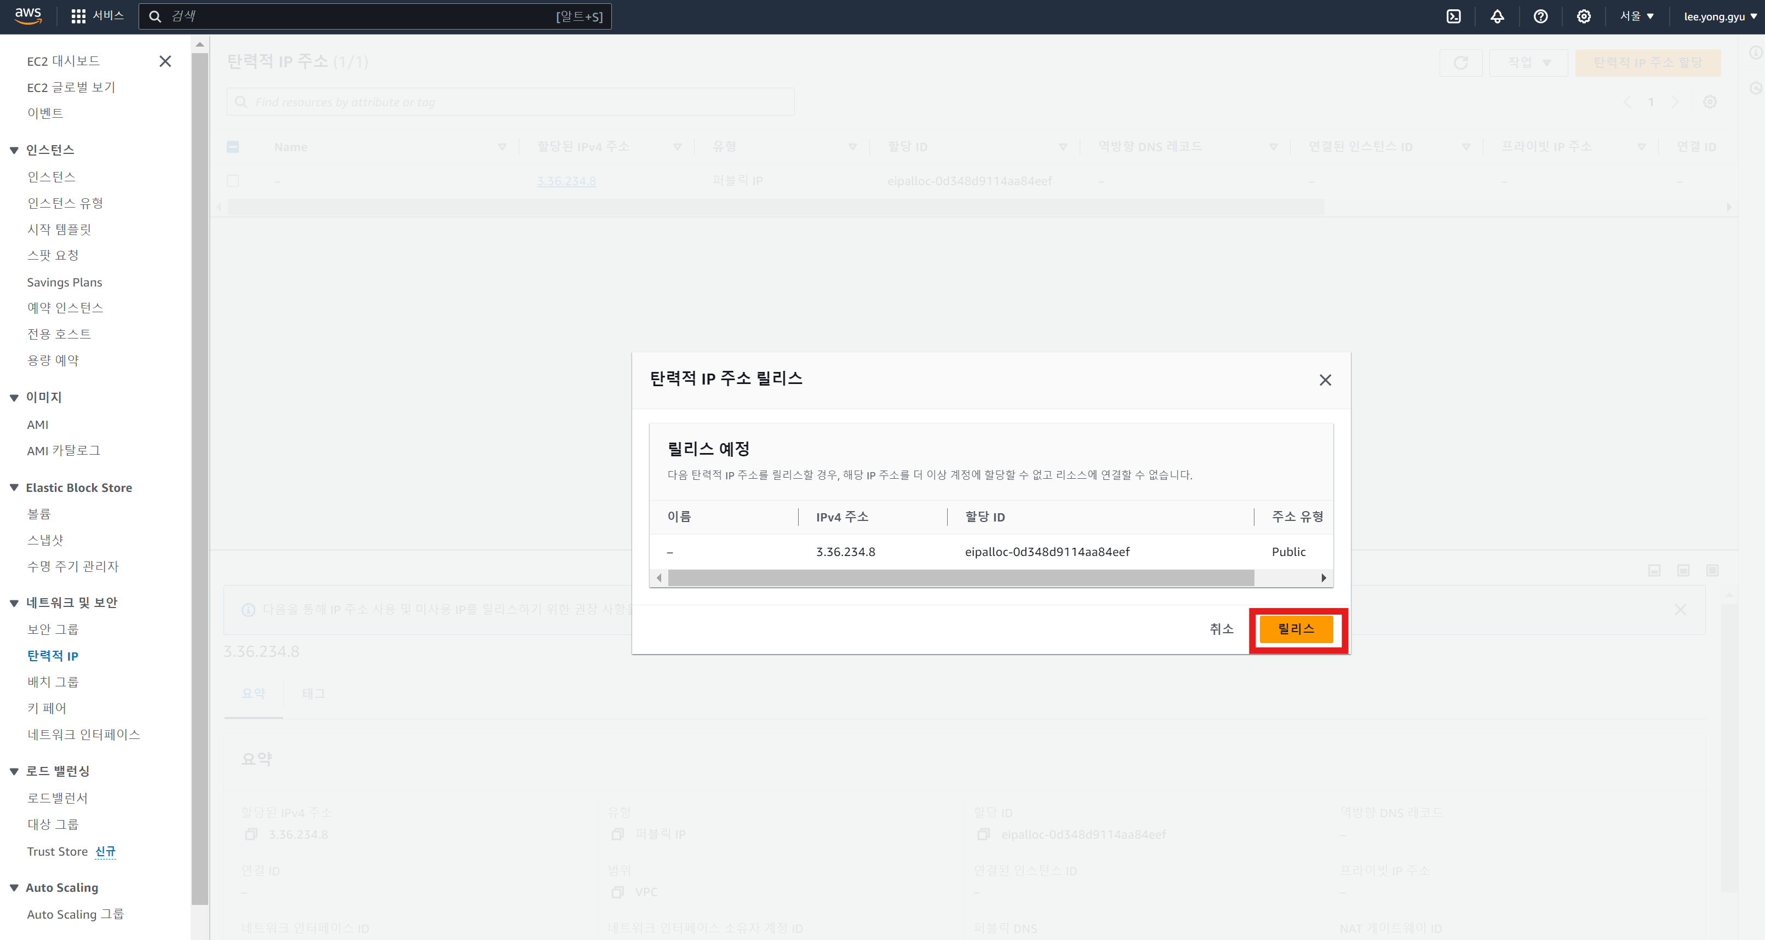The width and height of the screenshot is (1765, 940).
Task: Close the EC2 sidebar navigation panel
Action: pyautogui.click(x=165, y=62)
